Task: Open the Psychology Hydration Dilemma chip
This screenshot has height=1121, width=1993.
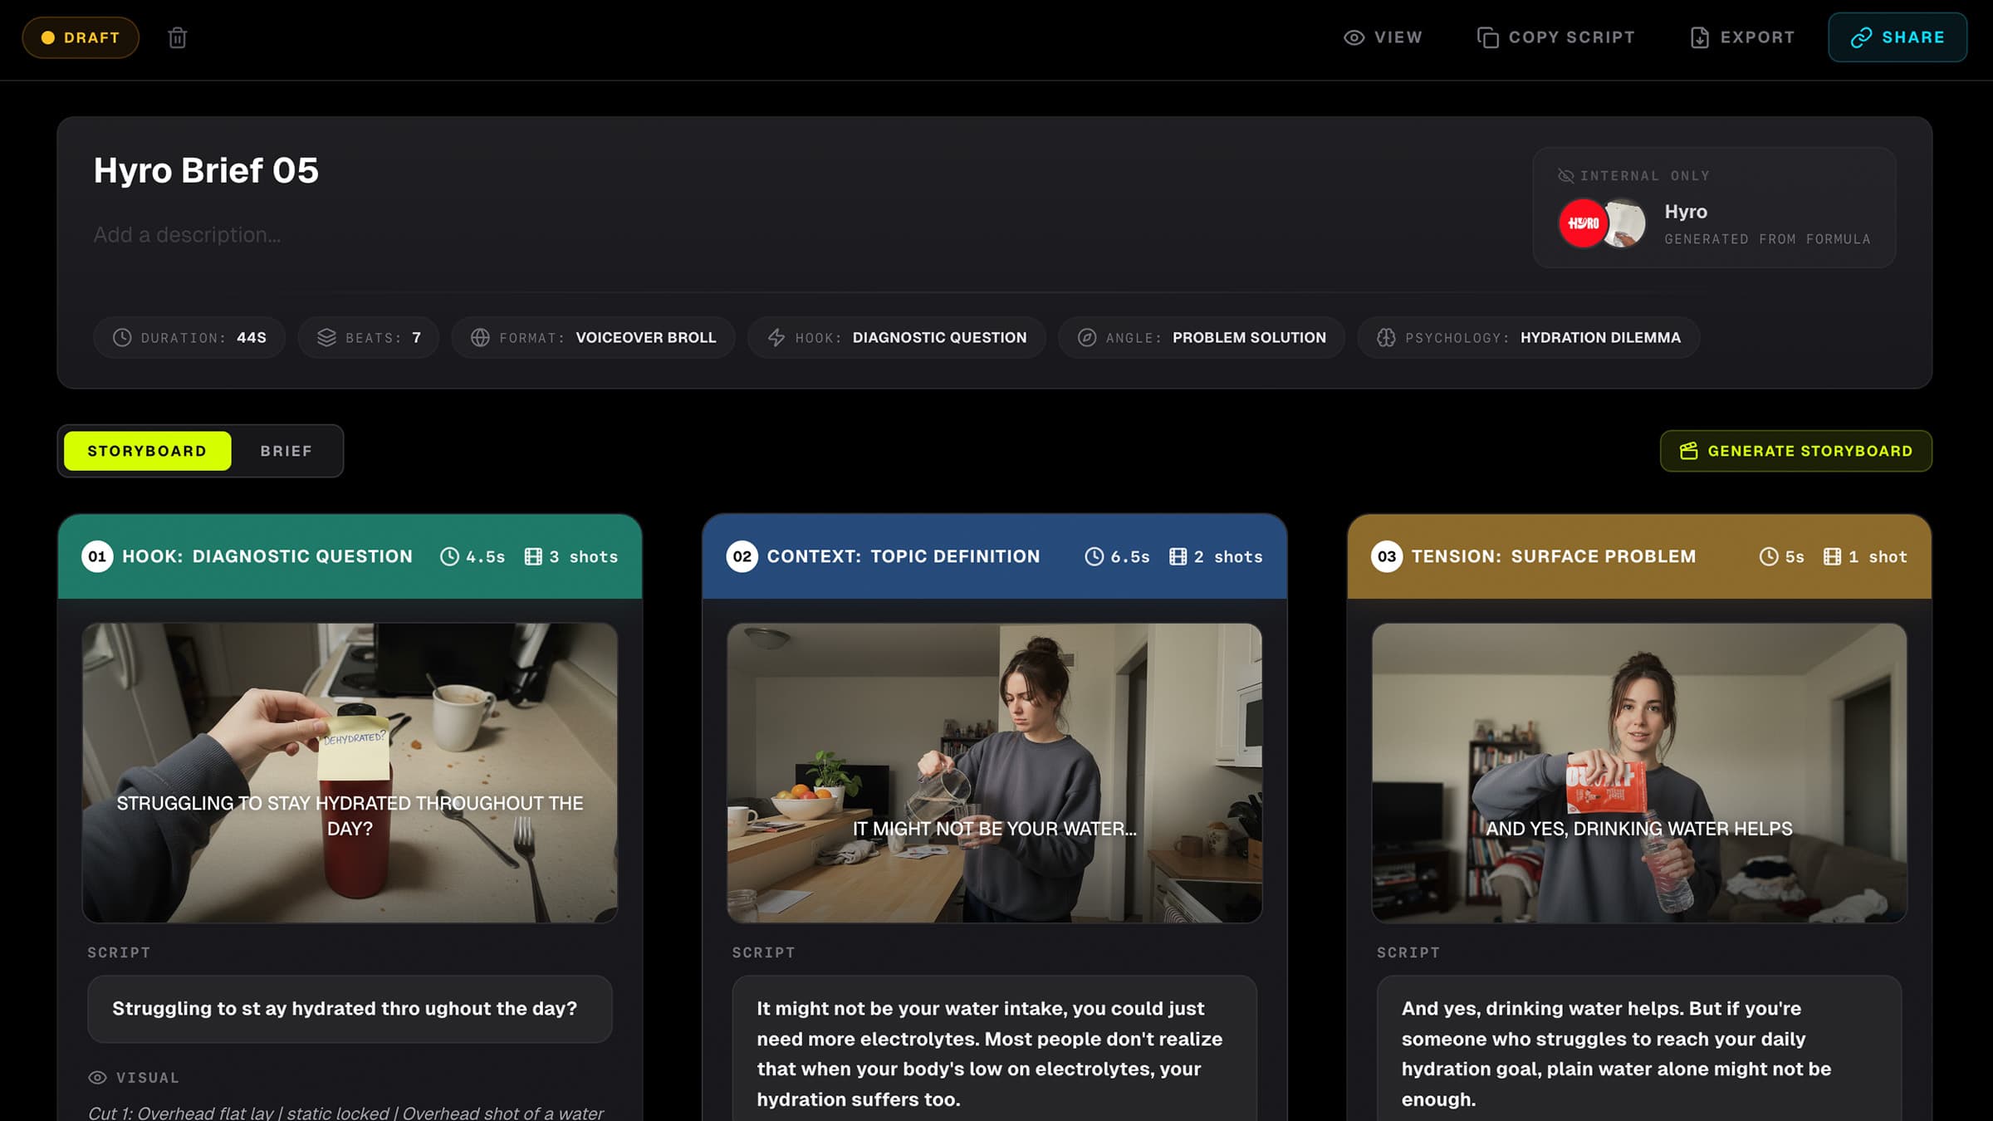Action: (1528, 338)
